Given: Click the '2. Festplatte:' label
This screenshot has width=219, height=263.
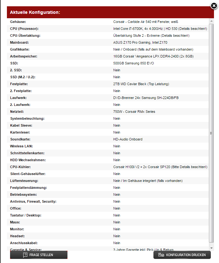Looking at the screenshot, I should pyautogui.click(x=21, y=91).
